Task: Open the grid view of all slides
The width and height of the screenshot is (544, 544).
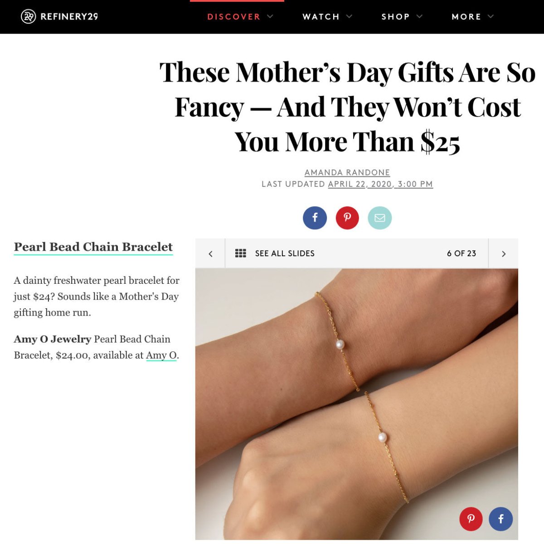Action: click(x=241, y=253)
